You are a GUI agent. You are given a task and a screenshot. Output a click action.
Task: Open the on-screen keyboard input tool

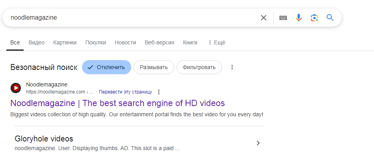coord(283,18)
